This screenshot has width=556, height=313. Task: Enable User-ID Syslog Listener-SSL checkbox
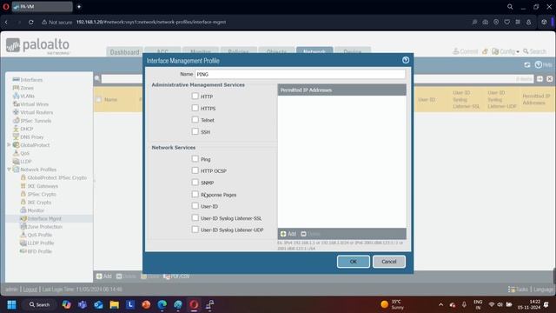coord(195,217)
